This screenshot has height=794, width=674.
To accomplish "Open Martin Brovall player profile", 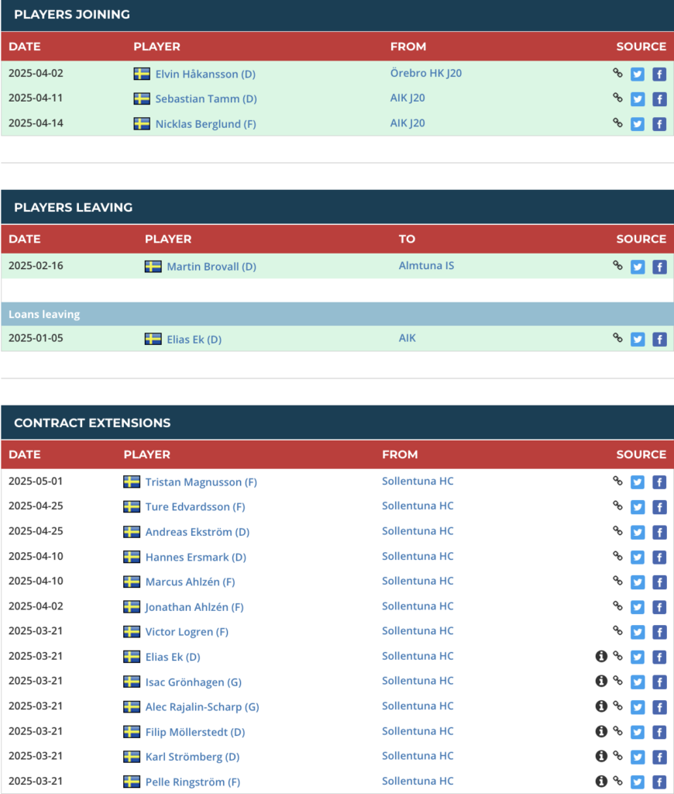I will [211, 267].
